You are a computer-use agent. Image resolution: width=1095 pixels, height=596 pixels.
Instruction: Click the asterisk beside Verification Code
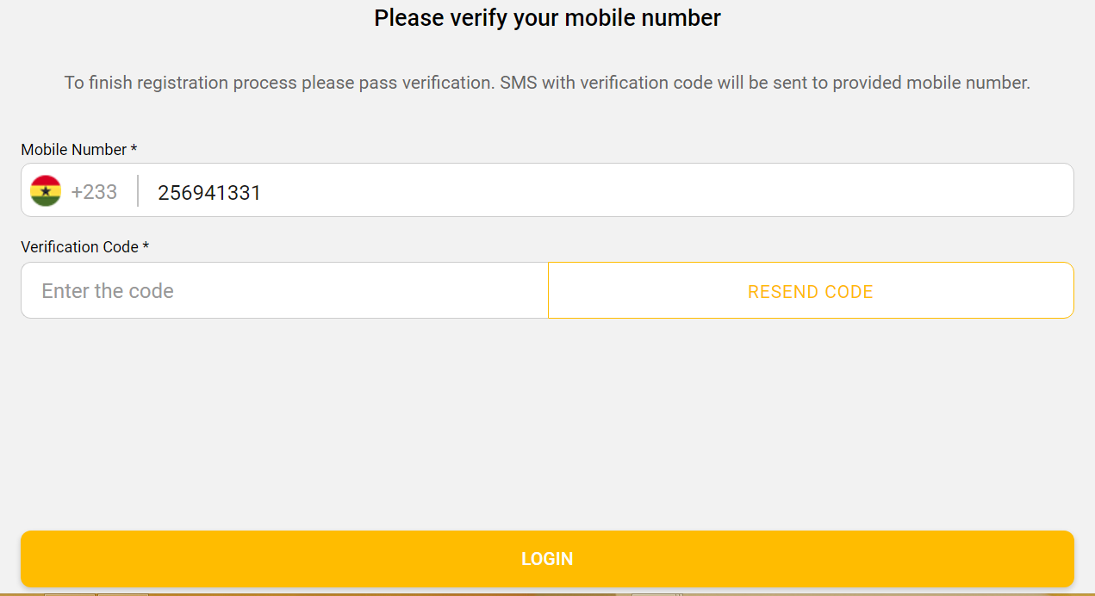click(146, 247)
